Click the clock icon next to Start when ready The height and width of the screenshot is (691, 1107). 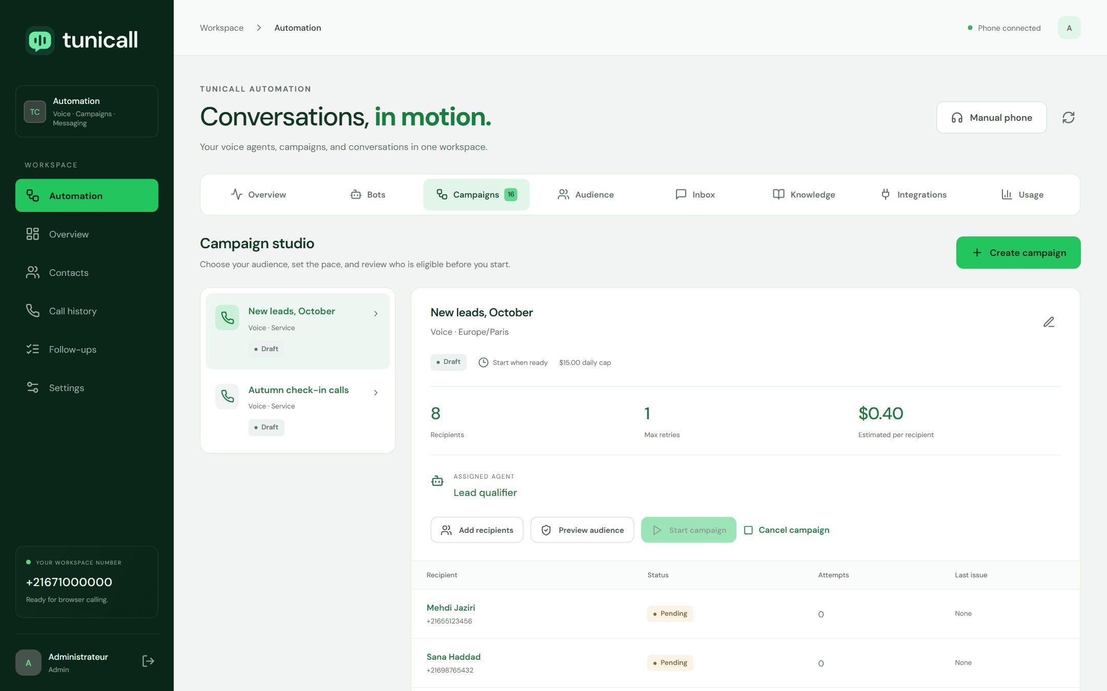click(483, 362)
